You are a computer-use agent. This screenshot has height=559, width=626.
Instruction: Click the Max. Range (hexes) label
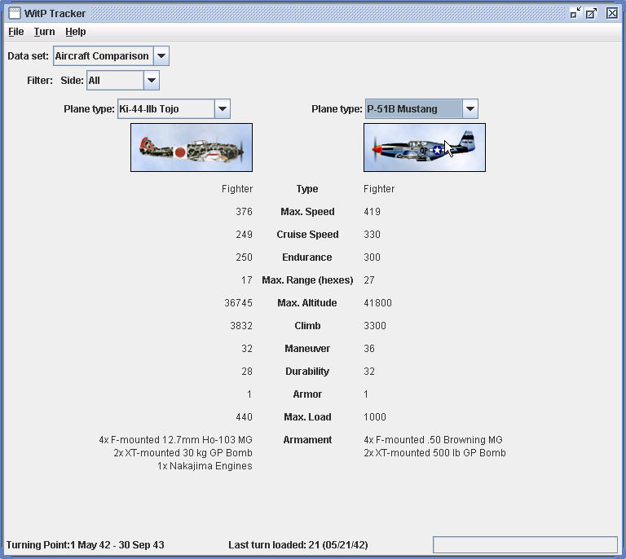click(x=307, y=280)
